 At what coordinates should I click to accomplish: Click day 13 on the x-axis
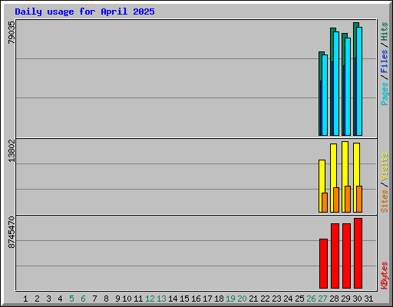point(161,299)
